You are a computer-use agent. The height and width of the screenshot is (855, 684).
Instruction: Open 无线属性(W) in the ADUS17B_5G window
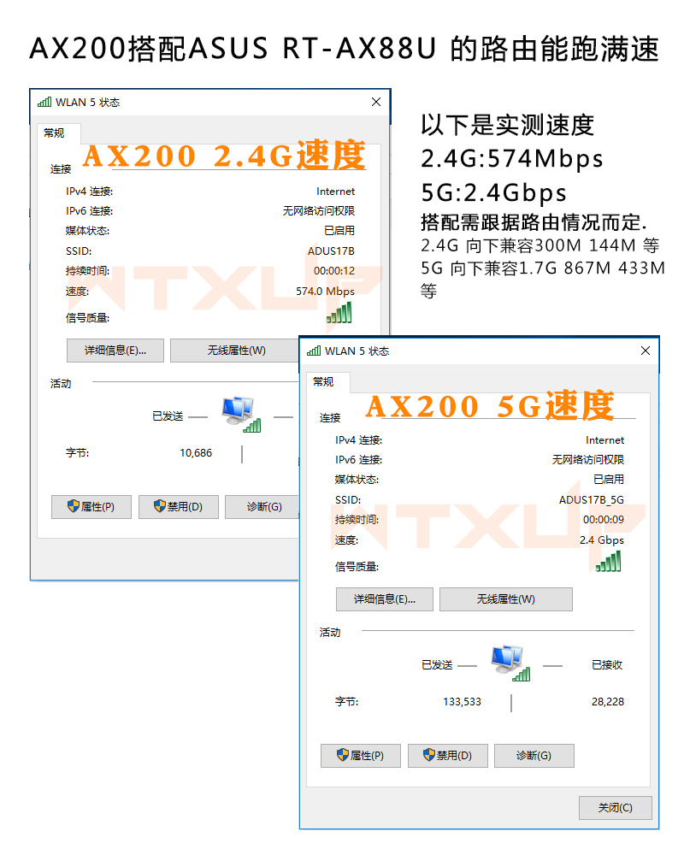click(505, 599)
